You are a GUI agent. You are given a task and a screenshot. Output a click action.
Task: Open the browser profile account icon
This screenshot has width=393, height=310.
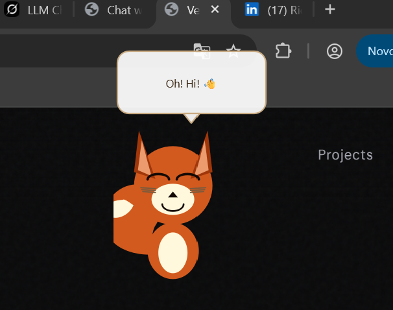pyautogui.click(x=334, y=51)
